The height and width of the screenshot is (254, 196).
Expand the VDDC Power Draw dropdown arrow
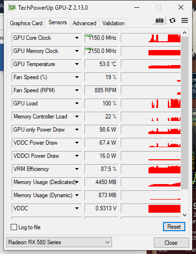77,143
